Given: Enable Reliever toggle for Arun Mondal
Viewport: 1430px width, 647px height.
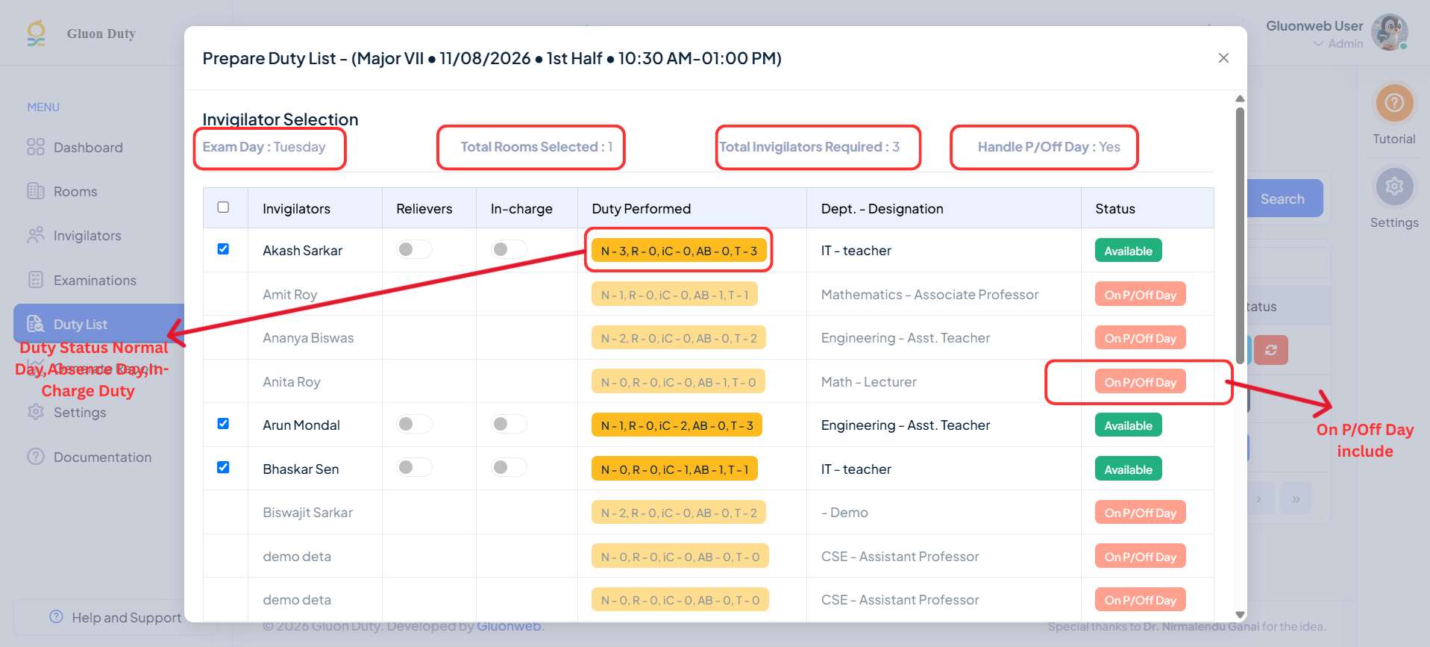Looking at the screenshot, I should click(414, 424).
